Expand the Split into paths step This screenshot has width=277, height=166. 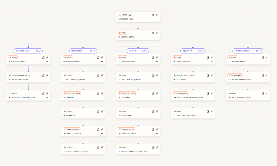coord(157,37)
